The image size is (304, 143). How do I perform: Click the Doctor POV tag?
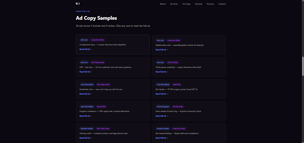click(101, 107)
